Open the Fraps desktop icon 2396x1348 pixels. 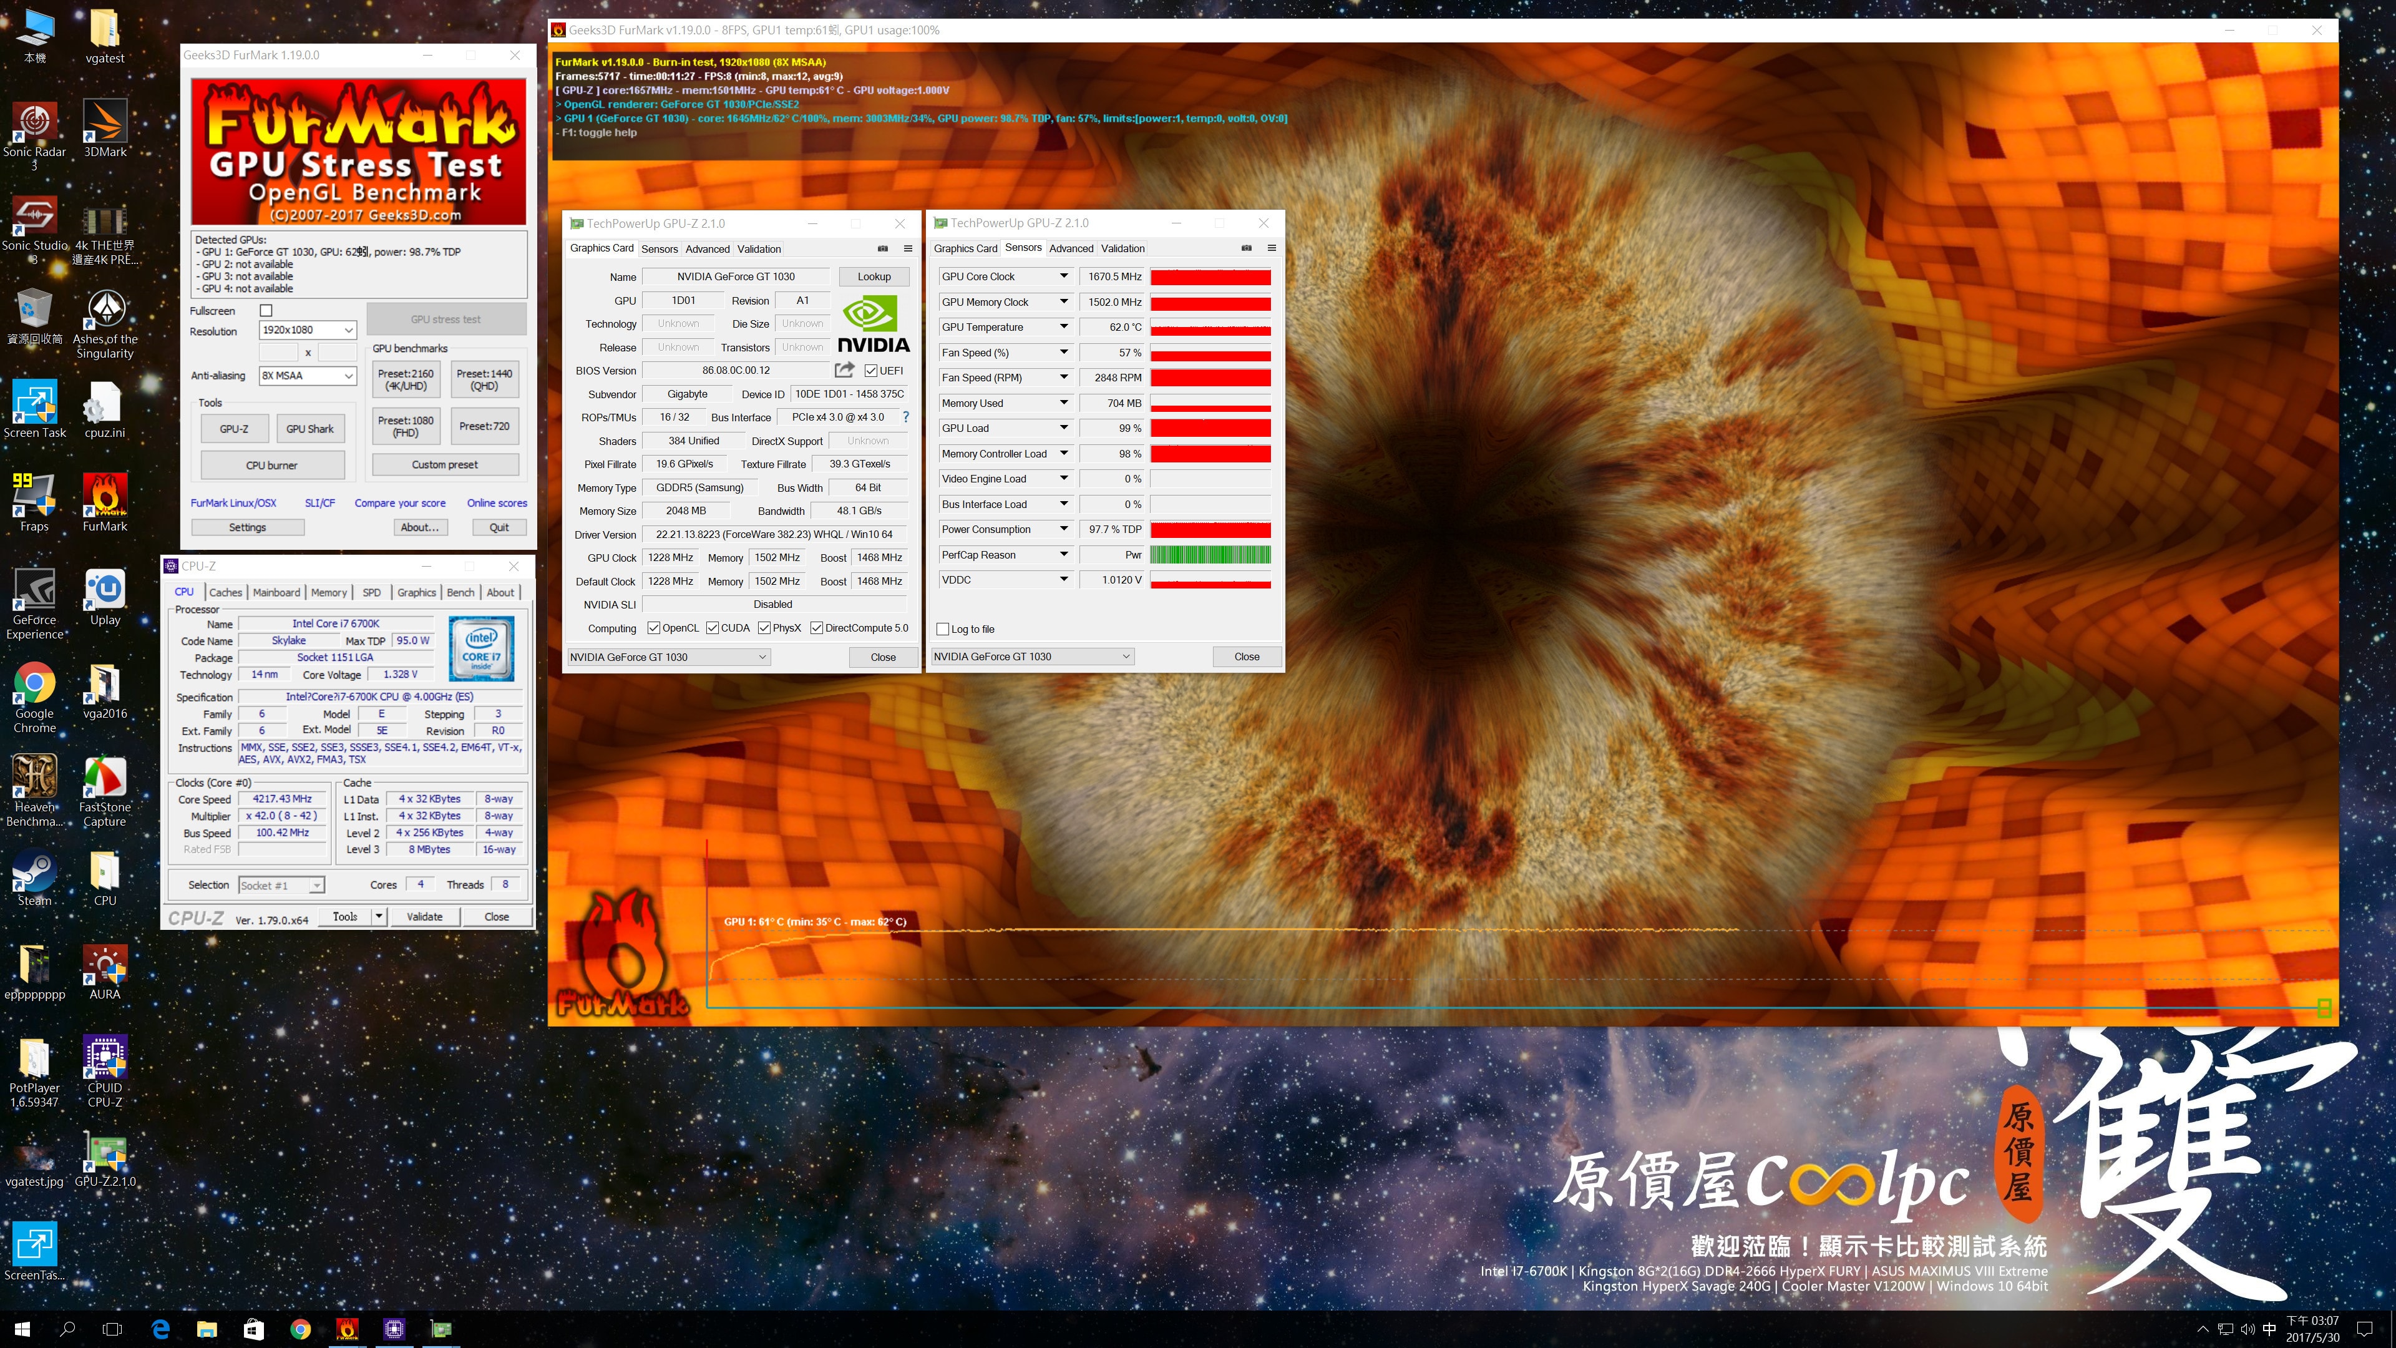coord(34,503)
